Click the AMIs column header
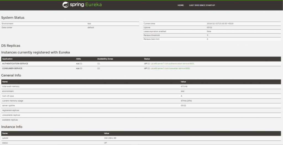283x145 pixels. coord(78,59)
